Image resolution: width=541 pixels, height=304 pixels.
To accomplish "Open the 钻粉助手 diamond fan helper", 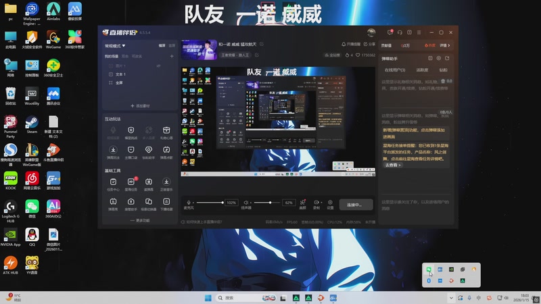I will pos(148,152).
